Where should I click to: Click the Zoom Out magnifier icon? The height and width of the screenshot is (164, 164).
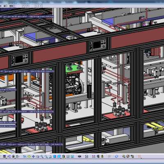point(46,157)
